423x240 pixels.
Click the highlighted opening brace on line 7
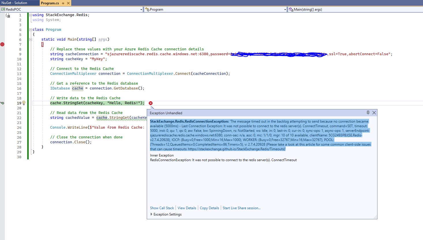[42, 44]
